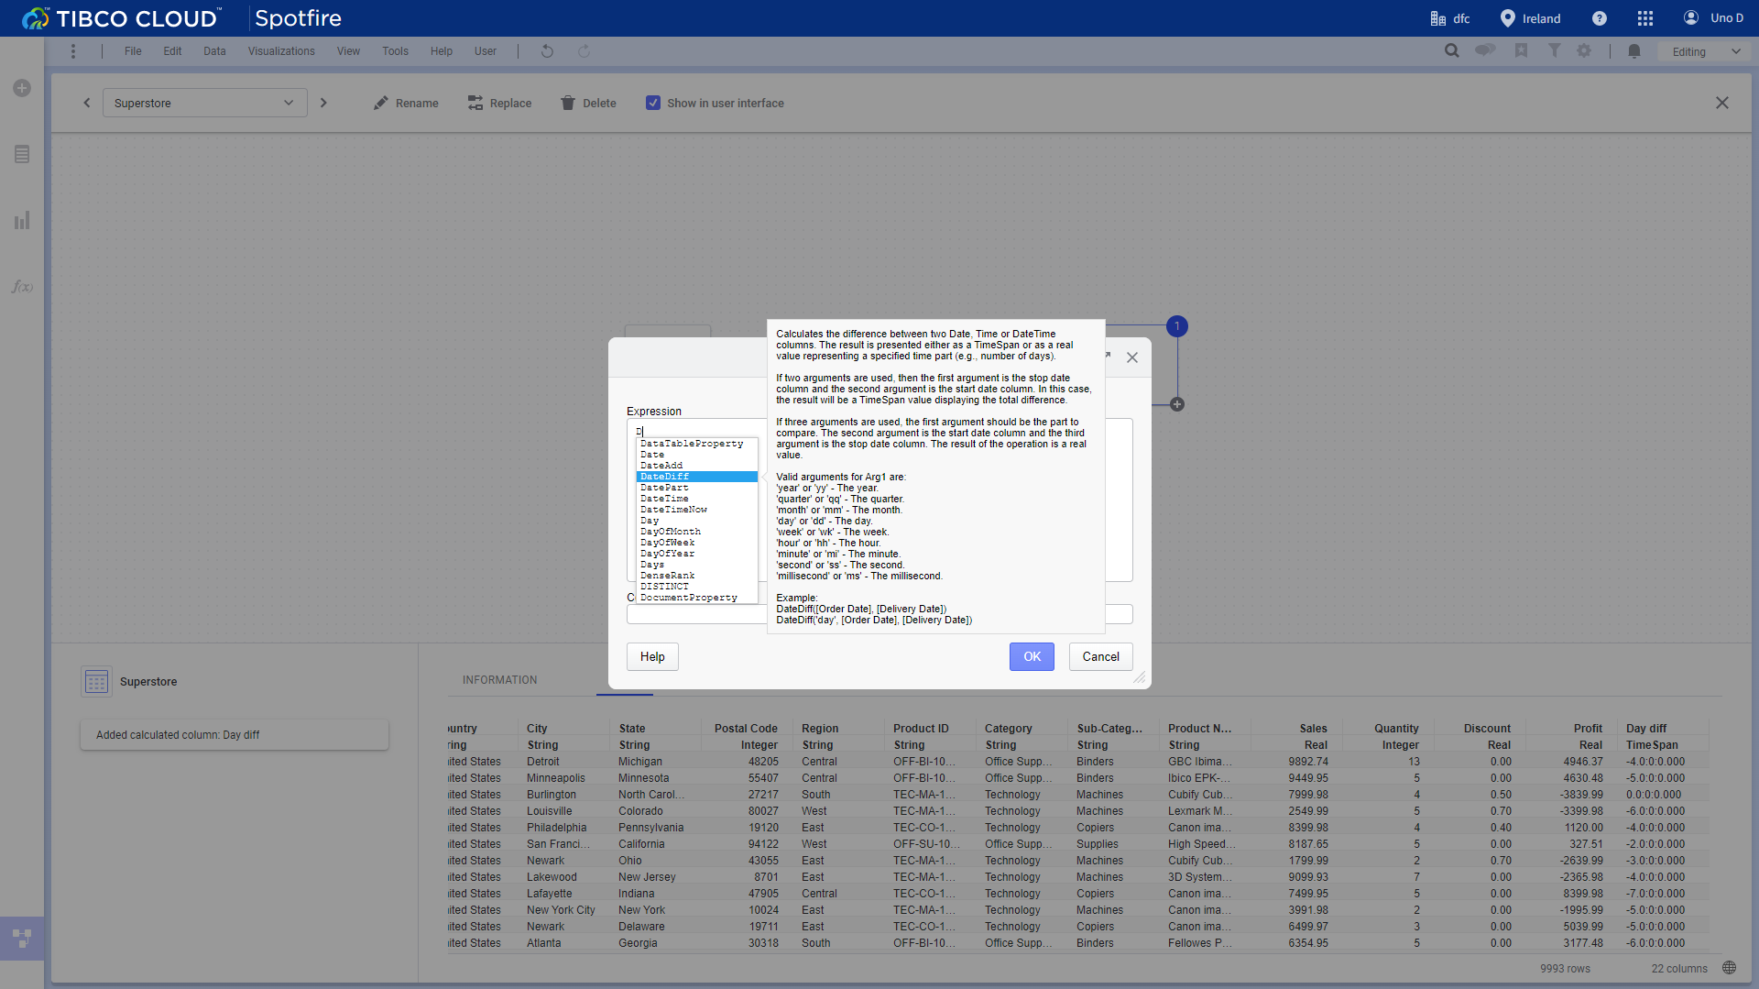The height and width of the screenshot is (989, 1759).
Task: Go to the previous data table arrow
Action: point(87,103)
